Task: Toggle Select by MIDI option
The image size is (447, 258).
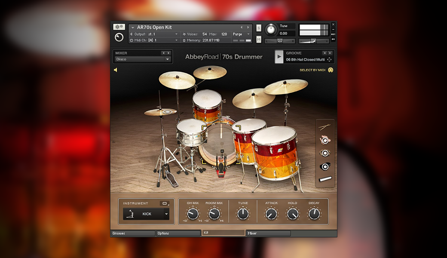Action: click(312, 70)
